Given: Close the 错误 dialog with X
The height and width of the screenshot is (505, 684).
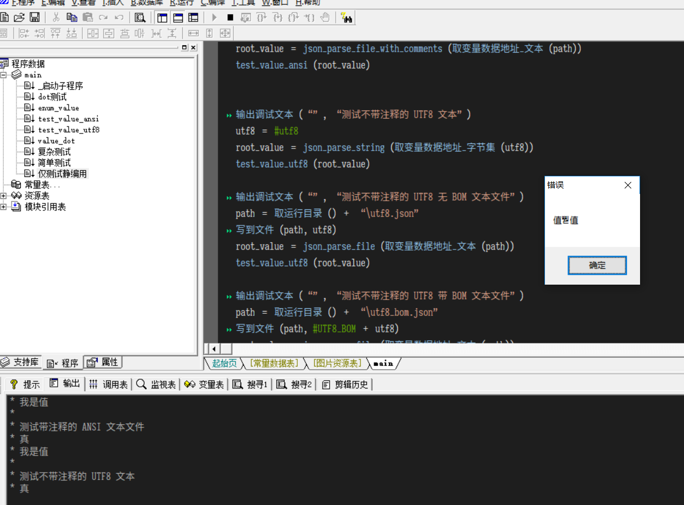Looking at the screenshot, I should [628, 185].
